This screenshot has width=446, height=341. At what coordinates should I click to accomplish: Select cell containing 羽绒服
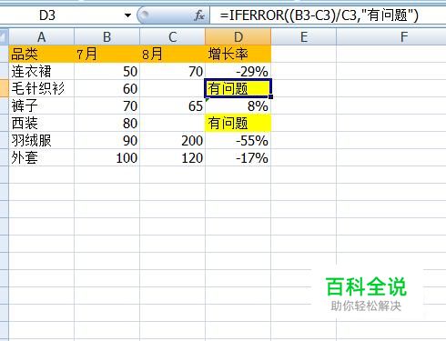coord(41,140)
